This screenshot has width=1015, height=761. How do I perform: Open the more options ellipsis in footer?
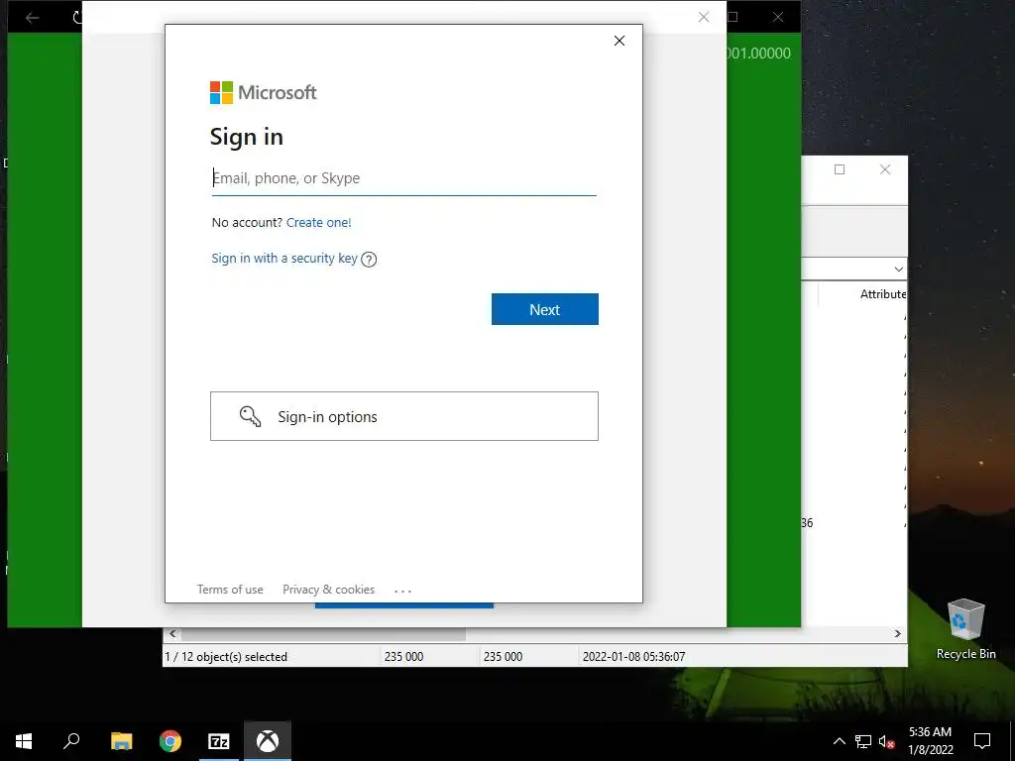402,591
